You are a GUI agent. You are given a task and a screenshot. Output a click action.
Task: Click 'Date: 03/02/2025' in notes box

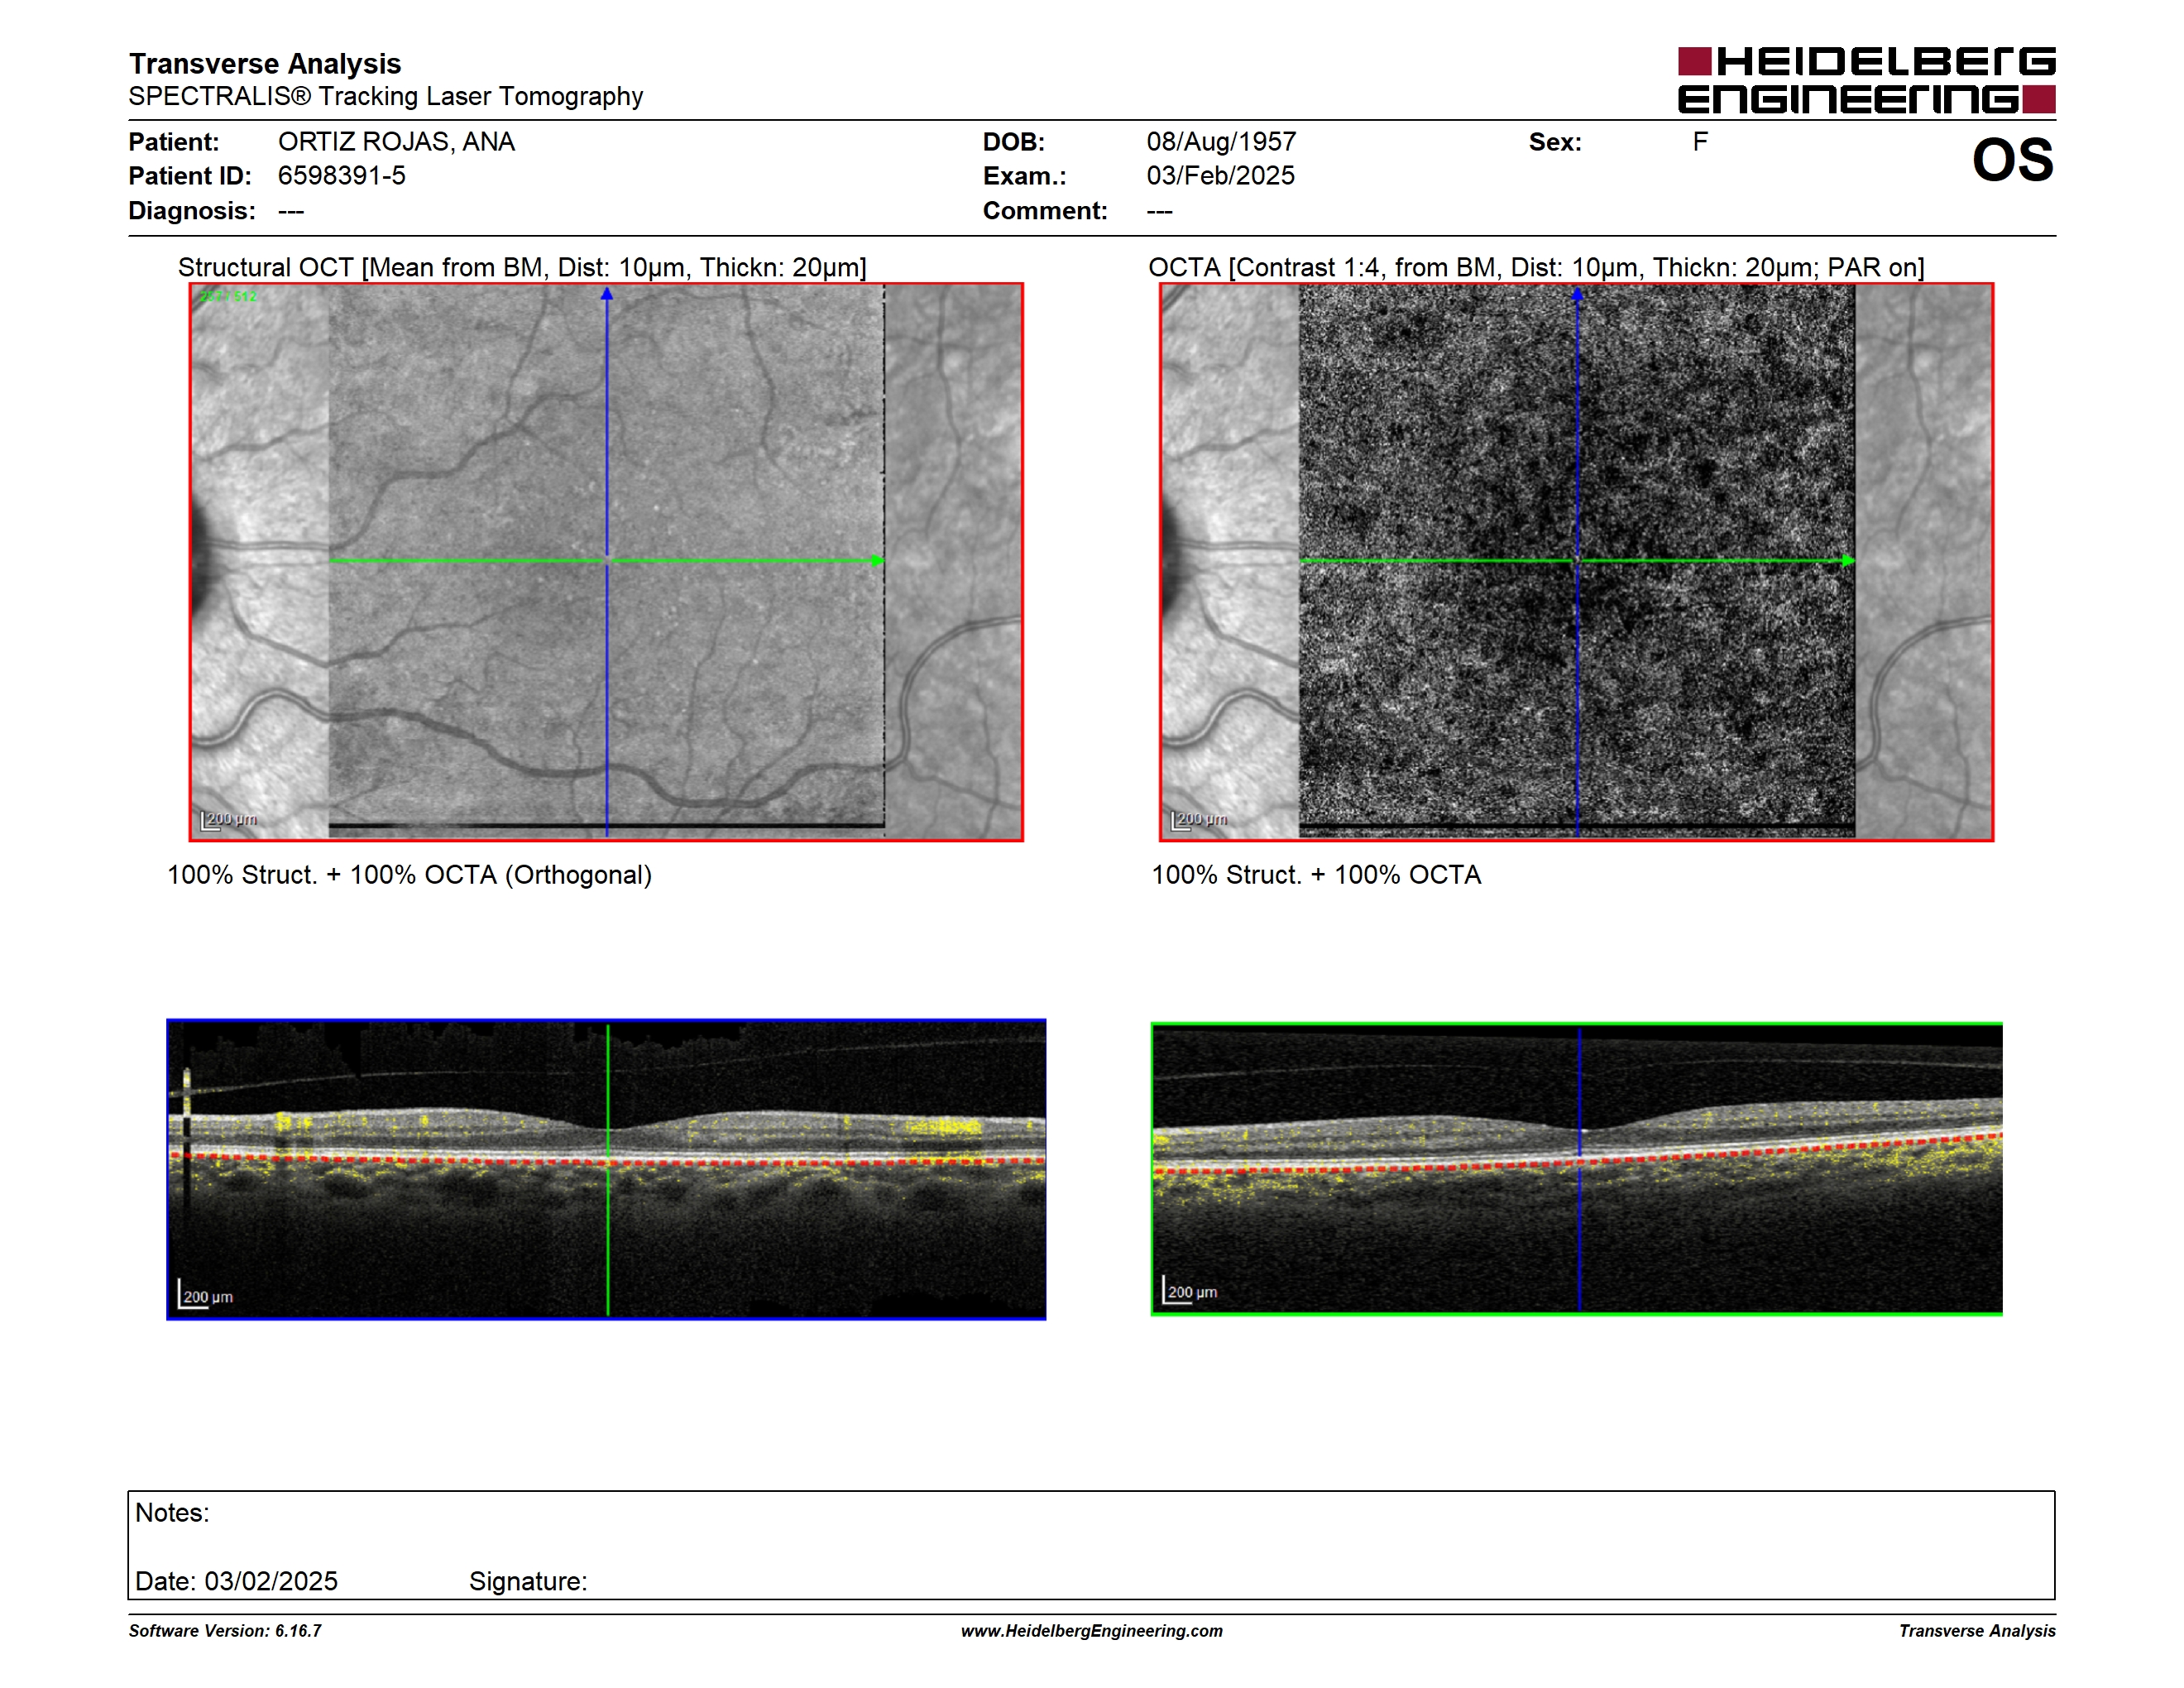pos(236,1581)
